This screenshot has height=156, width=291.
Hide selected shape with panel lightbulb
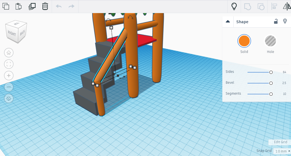[x=285, y=21]
